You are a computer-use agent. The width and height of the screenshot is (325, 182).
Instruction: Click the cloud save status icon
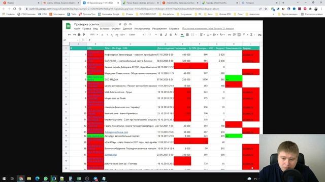[x=131, y=24]
